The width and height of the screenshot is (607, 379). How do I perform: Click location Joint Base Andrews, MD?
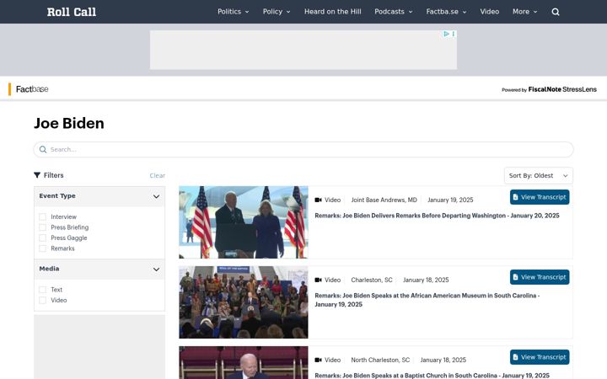[x=384, y=200]
